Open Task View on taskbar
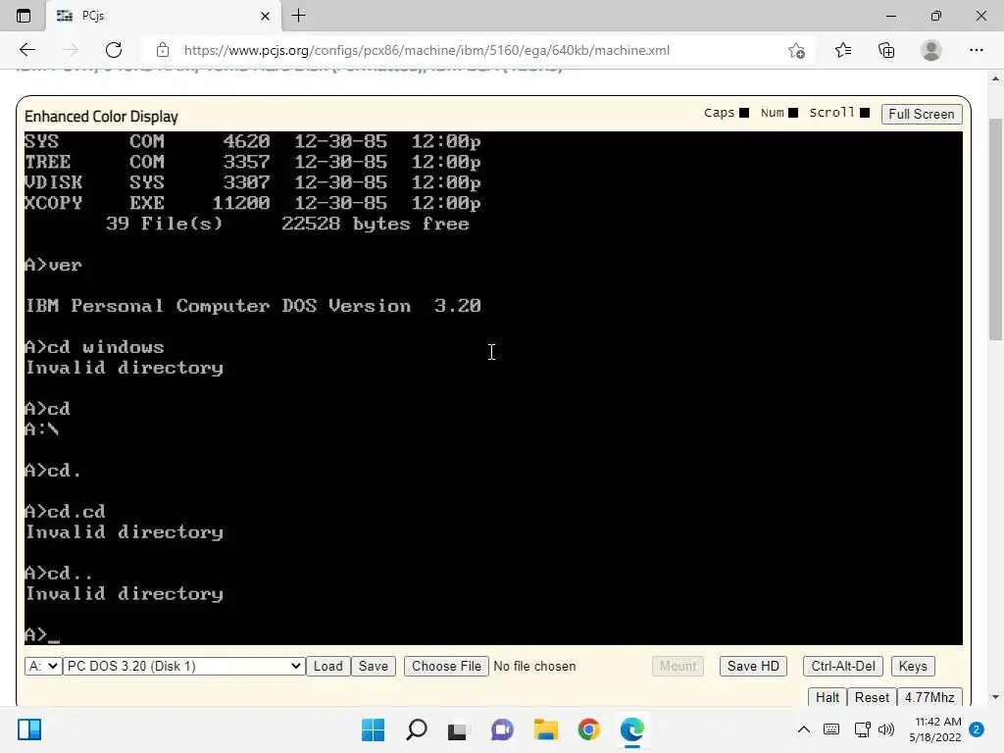Screen dimensions: 1004x753 457,729
